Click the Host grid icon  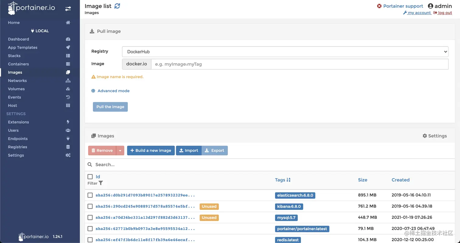68,105
